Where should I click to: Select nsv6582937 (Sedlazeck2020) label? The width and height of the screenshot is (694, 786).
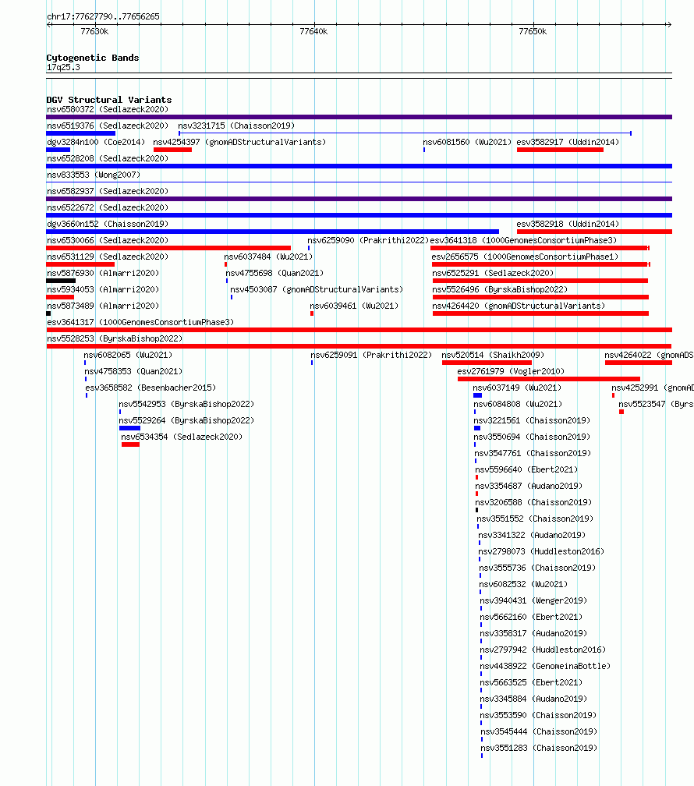(x=108, y=192)
